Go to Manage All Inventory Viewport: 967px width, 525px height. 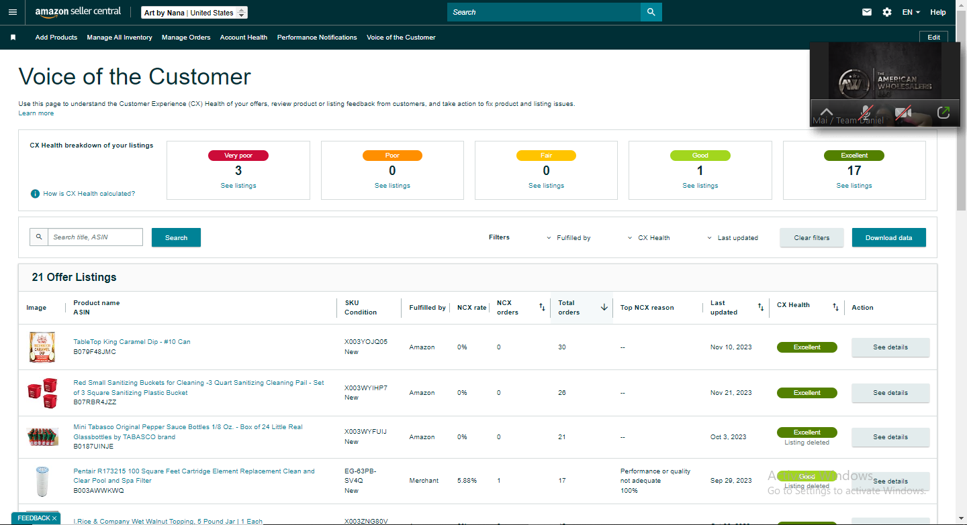click(120, 38)
